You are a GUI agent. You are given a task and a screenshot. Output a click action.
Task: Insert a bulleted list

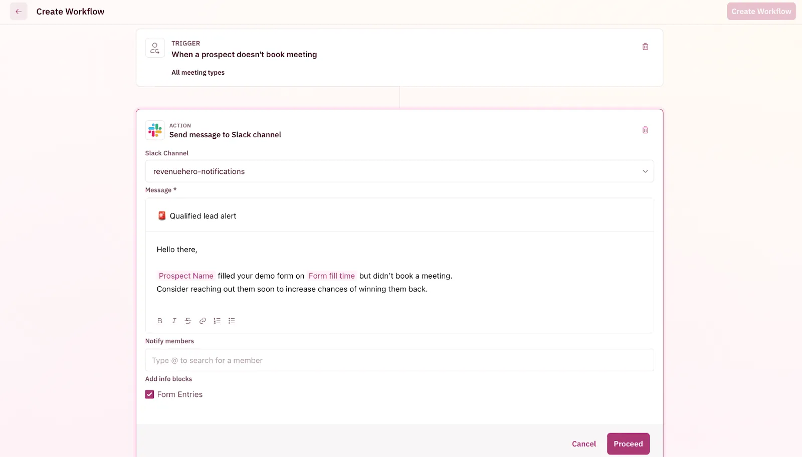(x=232, y=321)
